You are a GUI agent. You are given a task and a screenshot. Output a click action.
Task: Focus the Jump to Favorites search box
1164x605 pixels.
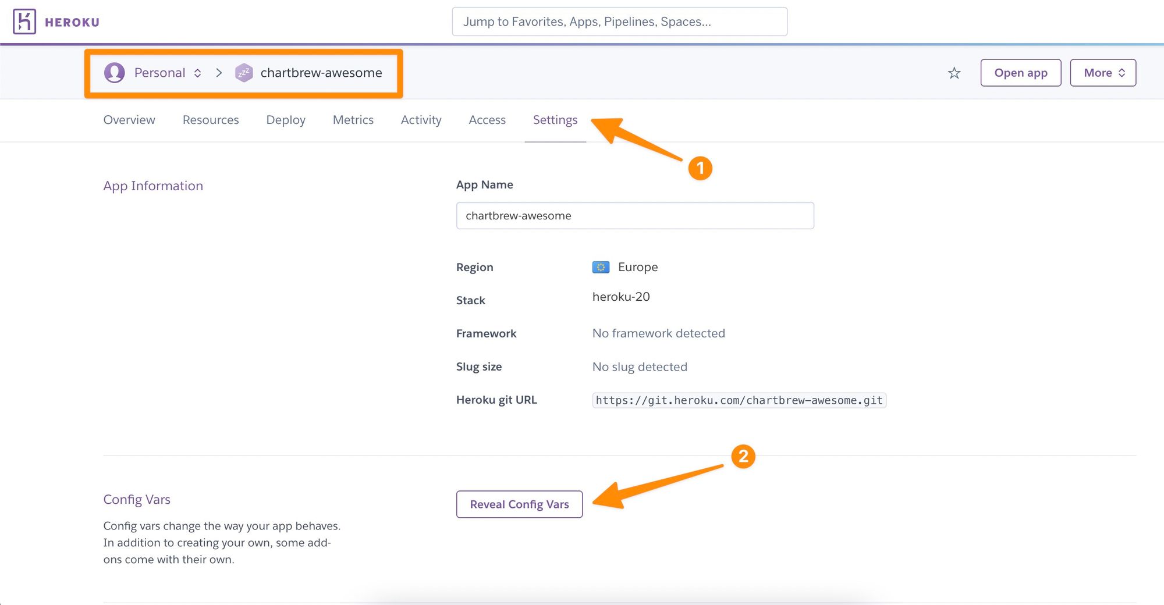click(619, 22)
